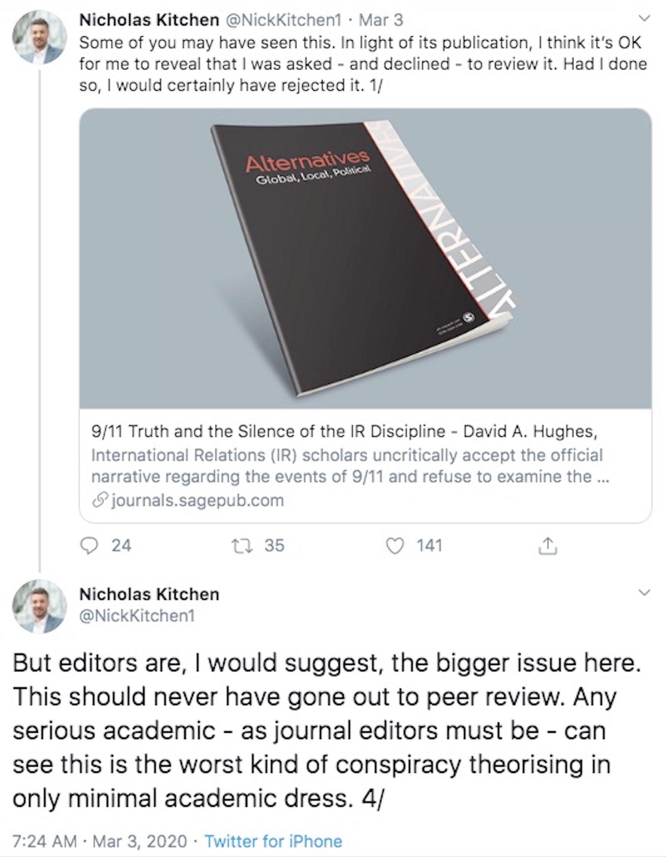Open the Alternatives journal cover image
This screenshot has height=857, width=666.
pyautogui.click(x=365, y=258)
